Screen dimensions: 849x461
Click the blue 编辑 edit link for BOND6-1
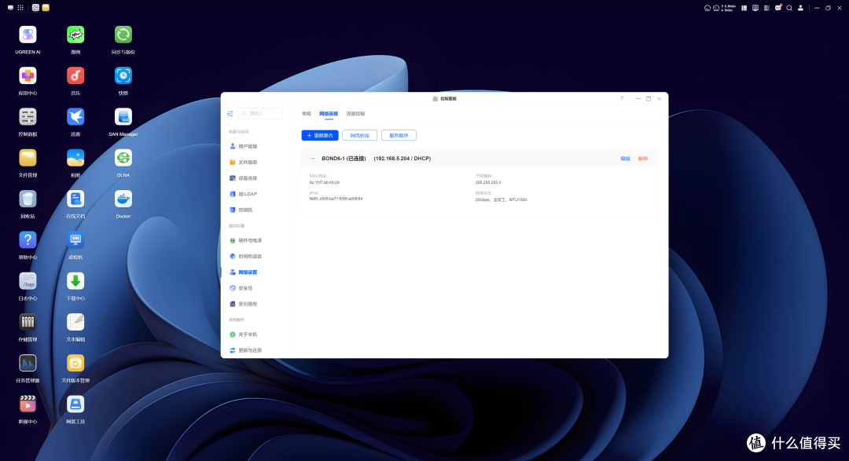pos(625,159)
